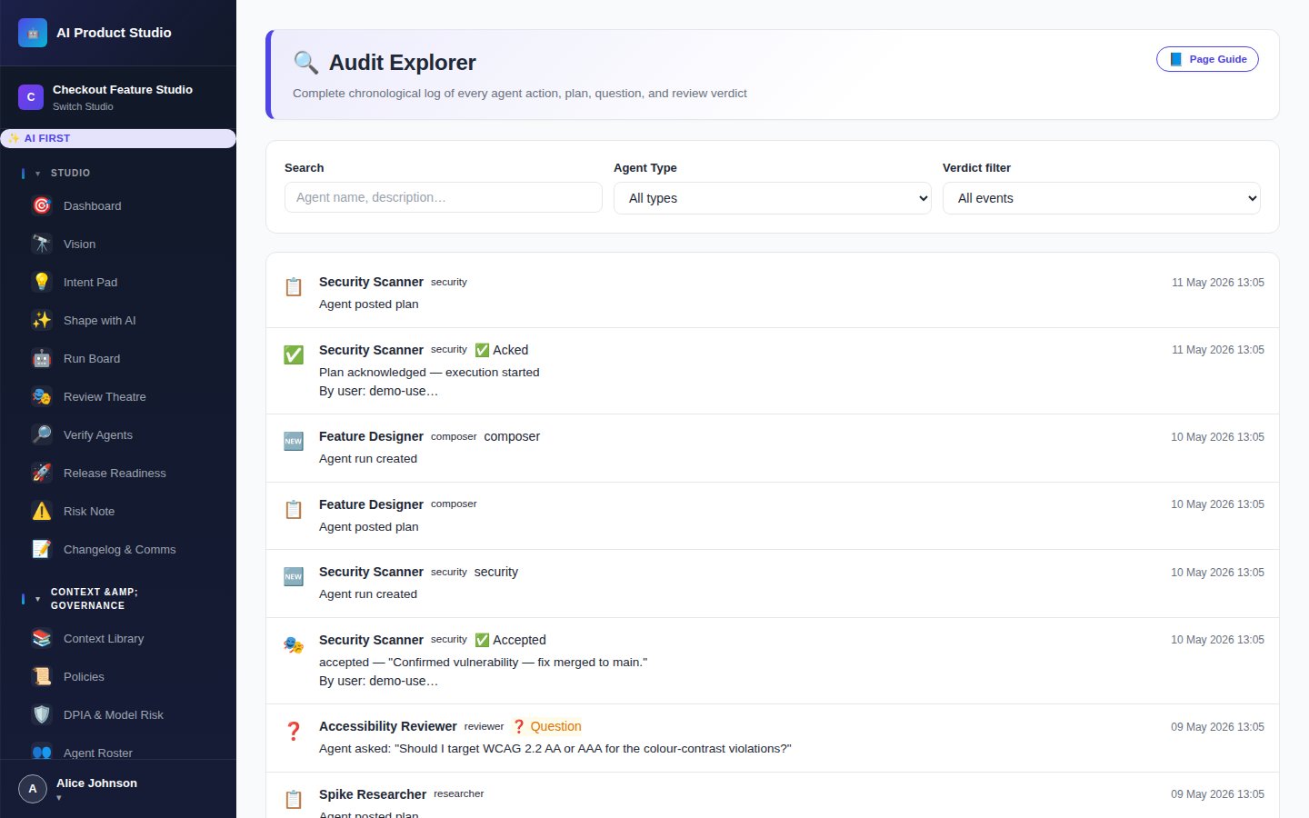
Task: Click the Accessibility Reviewer question entry
Action: pyautogui.click(x=773, y=738)
